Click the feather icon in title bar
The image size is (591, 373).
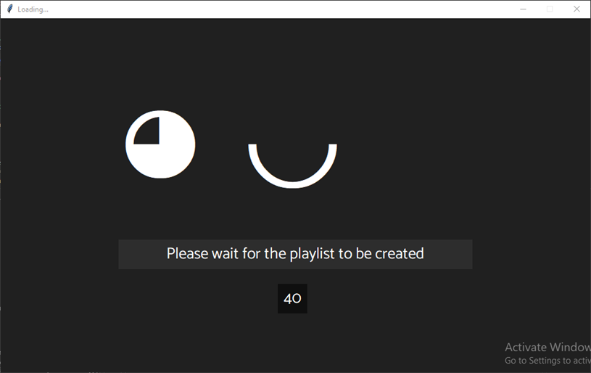point(10,9)
